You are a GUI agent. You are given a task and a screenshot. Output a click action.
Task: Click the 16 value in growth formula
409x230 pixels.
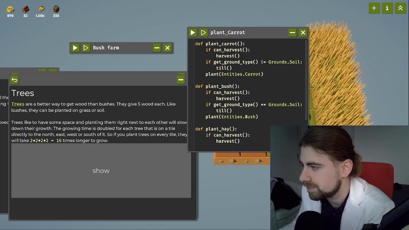tap(59, 141)
